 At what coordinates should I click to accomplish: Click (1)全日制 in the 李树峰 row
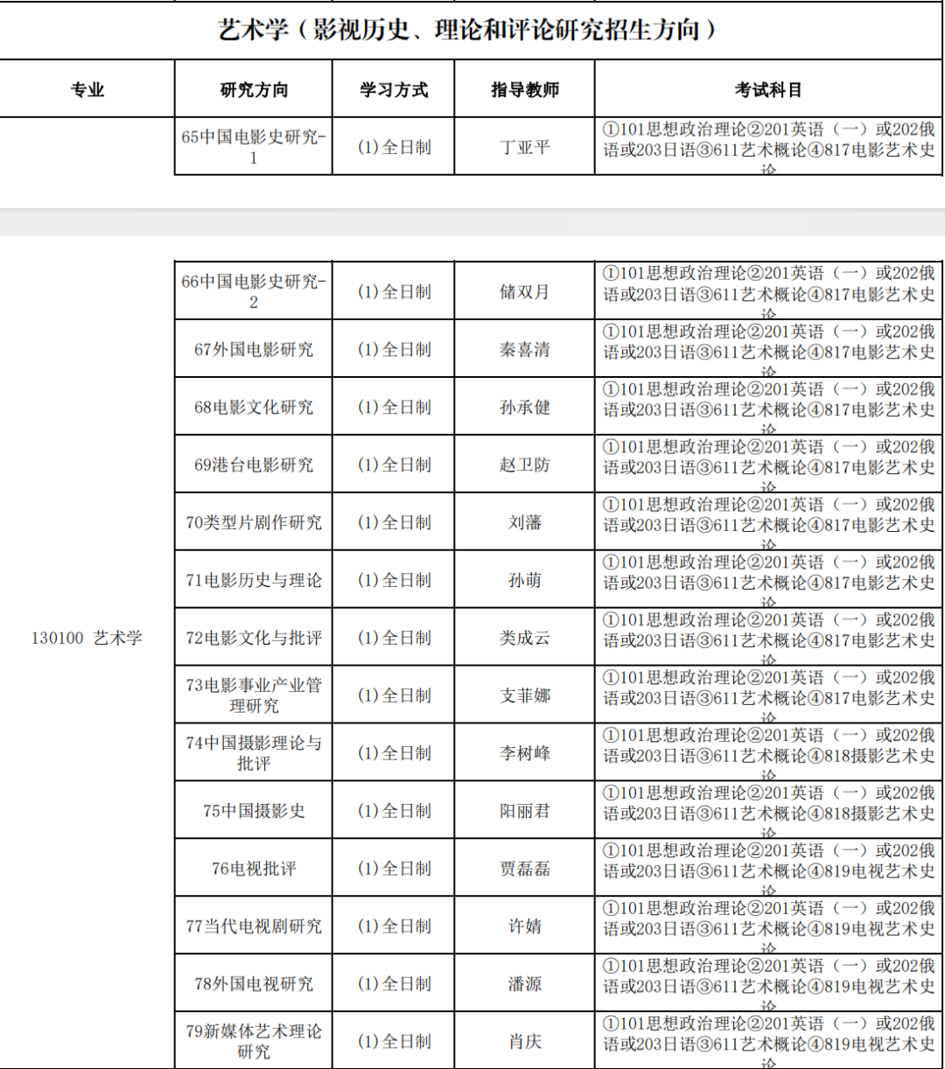click(394, 753)
